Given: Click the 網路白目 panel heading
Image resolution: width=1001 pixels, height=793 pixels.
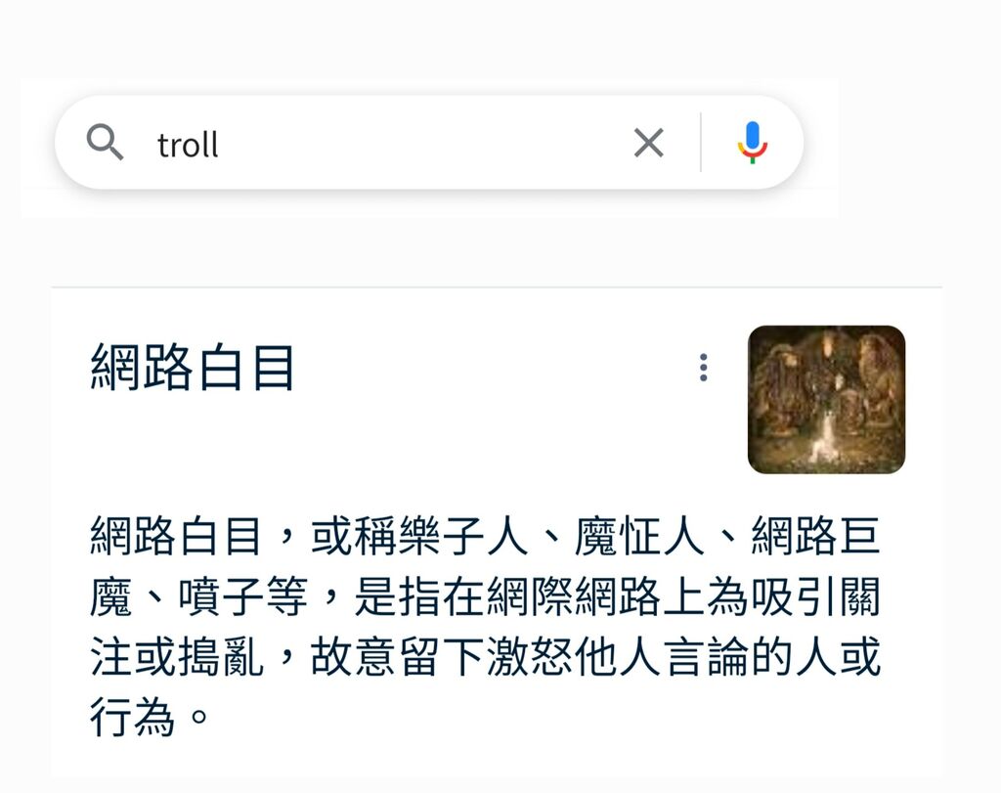Looking at the screenshot, I should (x=193, y=367).
